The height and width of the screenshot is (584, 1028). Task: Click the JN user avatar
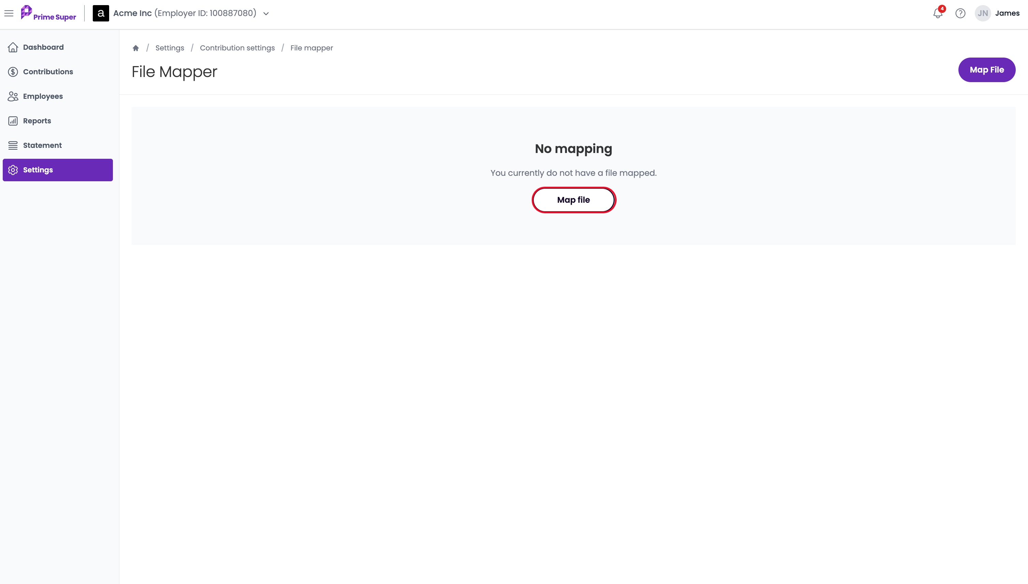(x=983, y=13)
